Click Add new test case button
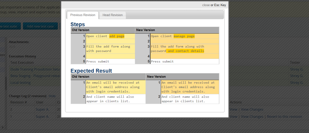The height and width of the screenshot is (133, 309). [x=40, y=26]
